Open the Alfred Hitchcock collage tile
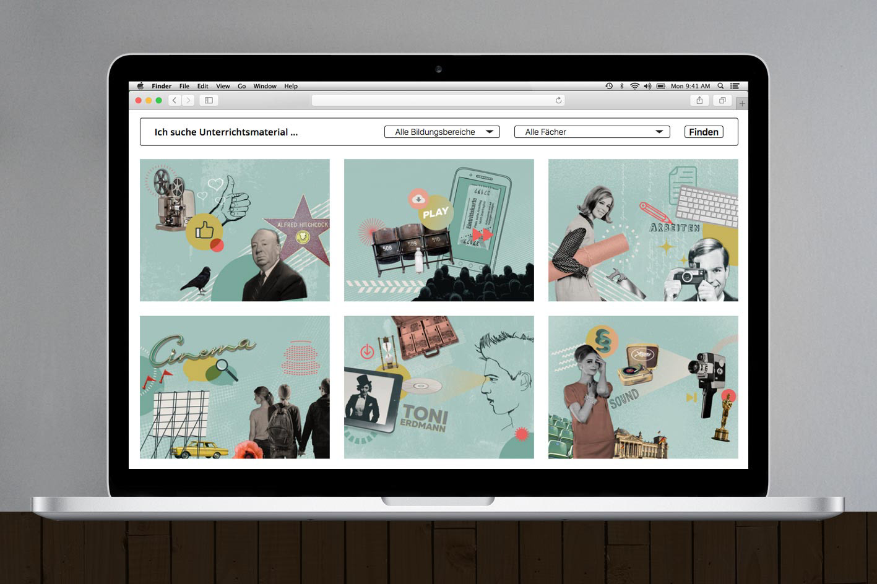Image resolution: width=877 pixels, height=584 pixels. tap(235, 230)
